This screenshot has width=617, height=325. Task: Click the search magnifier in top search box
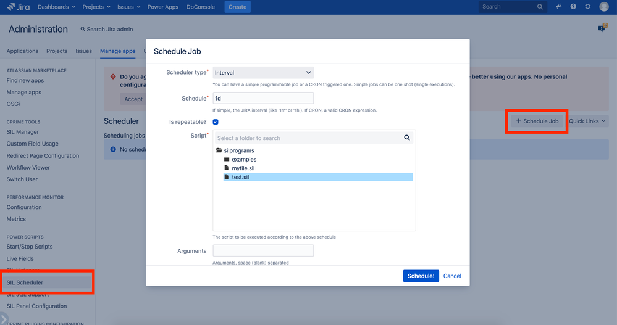540,7
